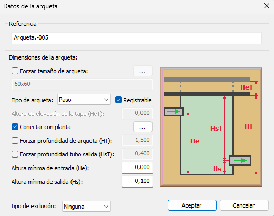The width and height of the screenshot is (274, 216).
Task: Click the HsT label in diagram
Action: 217,129
